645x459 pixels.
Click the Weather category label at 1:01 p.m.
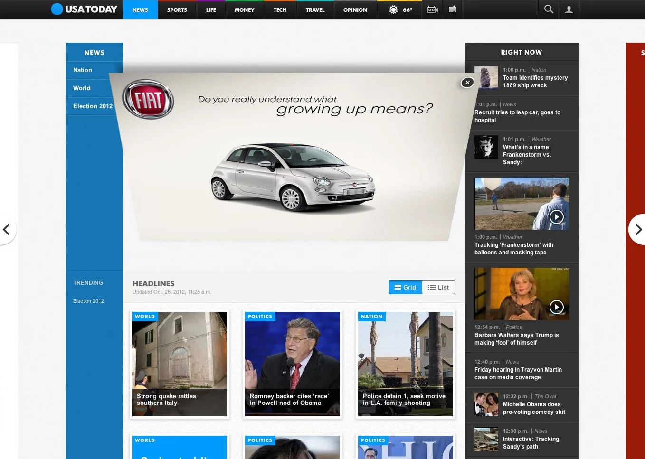[541, 139]
